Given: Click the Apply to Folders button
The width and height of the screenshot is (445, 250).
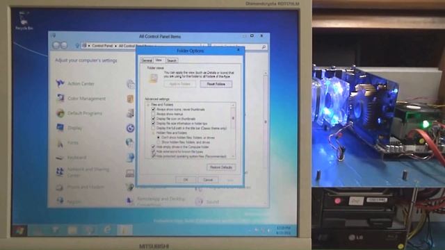Looking at the screenshot, I should tap(179, 84).
